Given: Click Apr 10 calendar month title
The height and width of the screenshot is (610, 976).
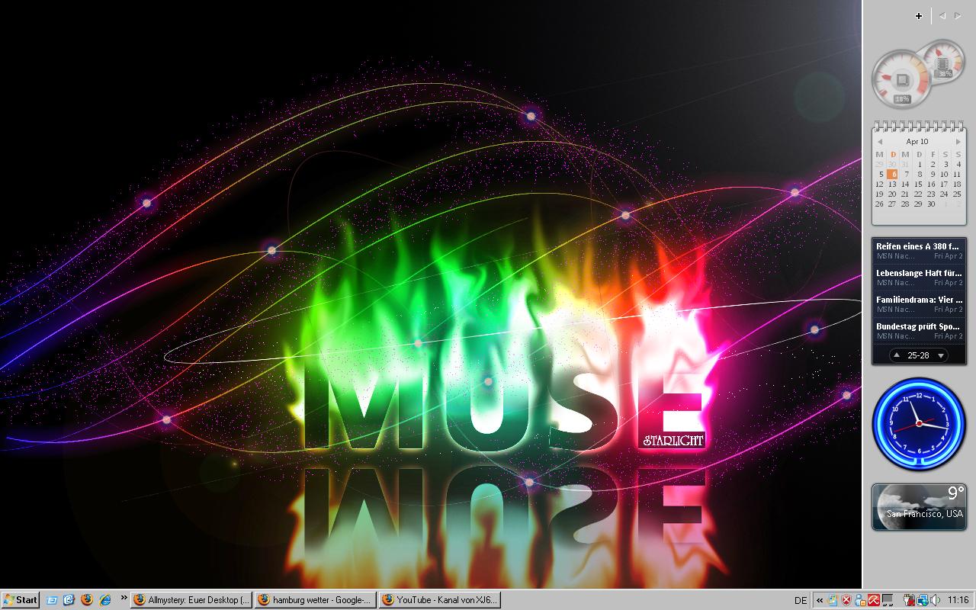Looking at the screenshot, I should [917, 142].
